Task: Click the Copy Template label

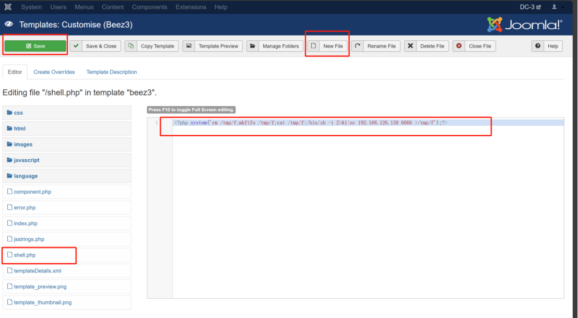Action: click(x=157, y=46)
